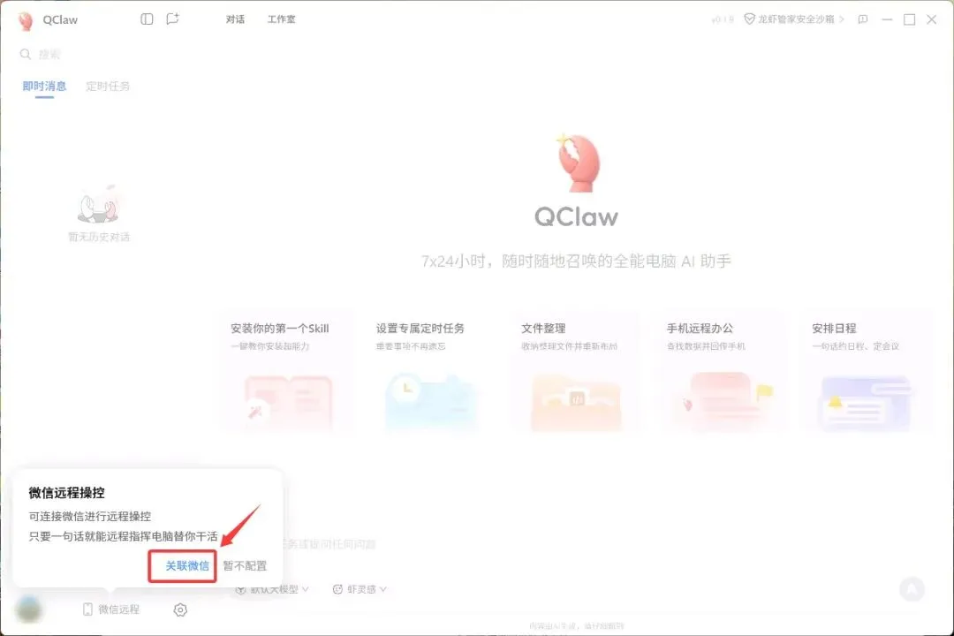Click the user avatar at bottom left
This screenshot has height=636, width=954.
click(28, 609)
